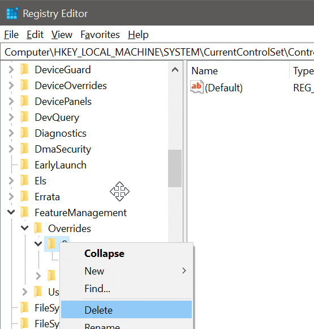
Task: Open the Favorites menu
Action: pyautogui.click(x=100, y=35)
